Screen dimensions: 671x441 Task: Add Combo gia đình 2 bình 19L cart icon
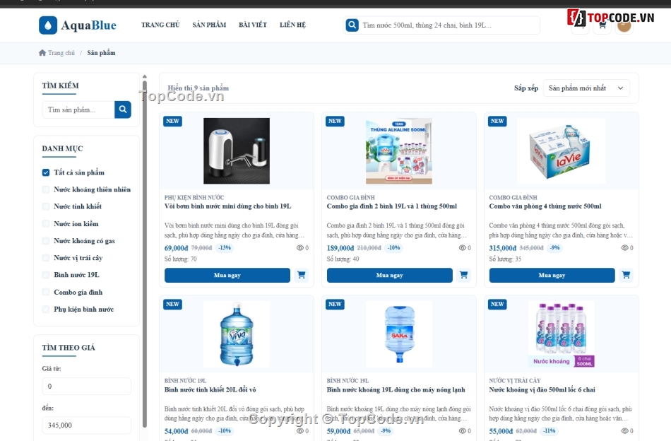coord(463,275)
